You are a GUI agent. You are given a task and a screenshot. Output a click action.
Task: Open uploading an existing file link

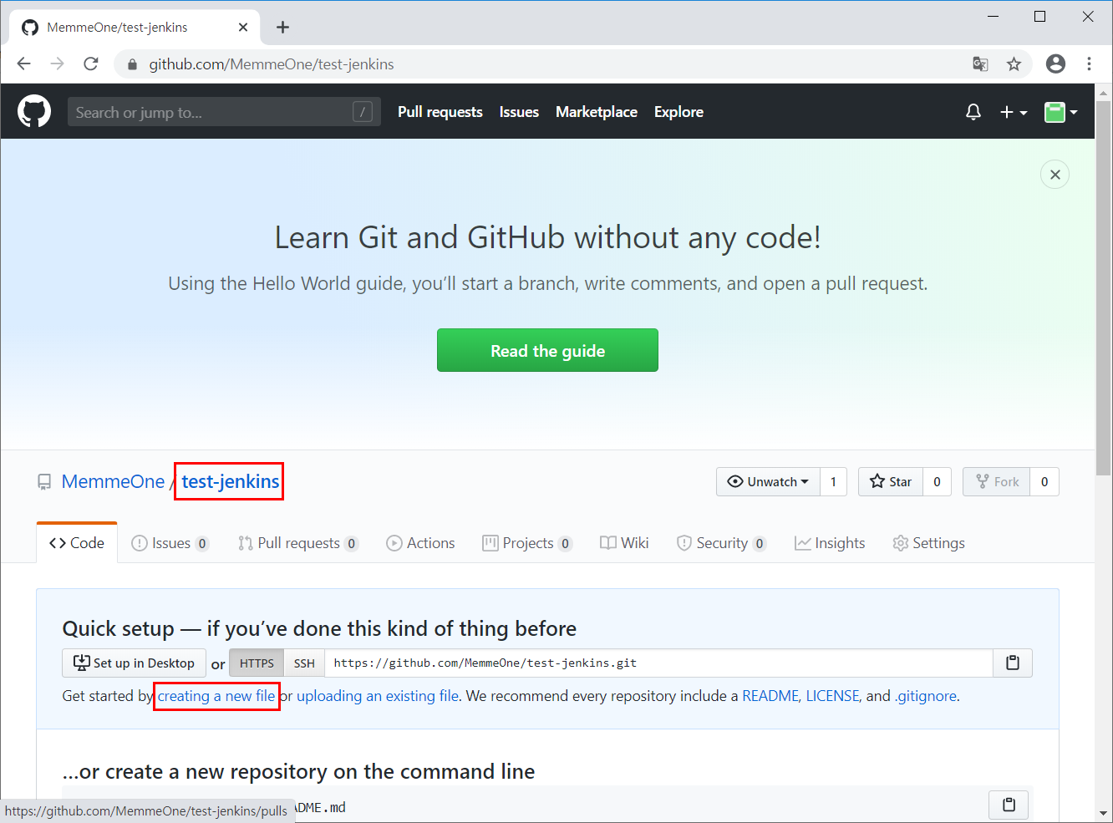click(378, 696)
